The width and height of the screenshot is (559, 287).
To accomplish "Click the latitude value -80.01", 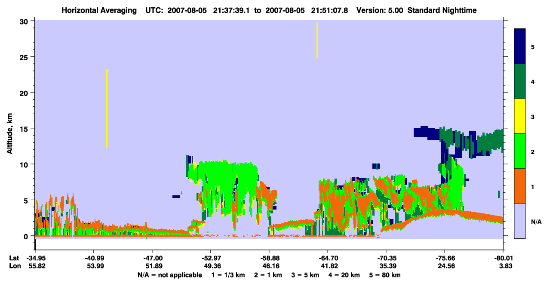I will point(503,258).
